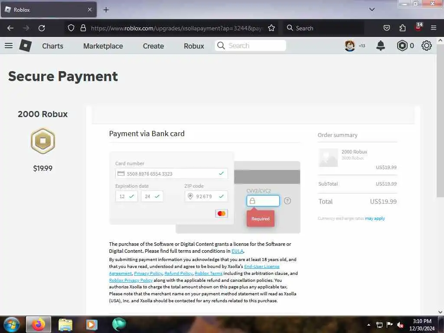Click the scrollbar down arrow
The image size is (444, 333).
point(440,312)
